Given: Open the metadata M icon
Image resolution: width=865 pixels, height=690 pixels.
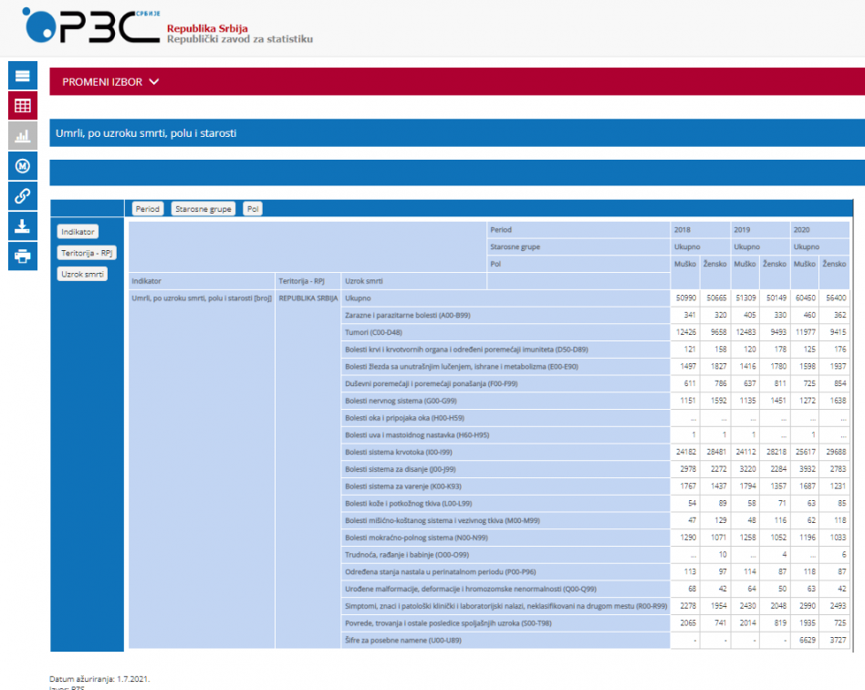Looking at the screenshot, I should 23,165.
